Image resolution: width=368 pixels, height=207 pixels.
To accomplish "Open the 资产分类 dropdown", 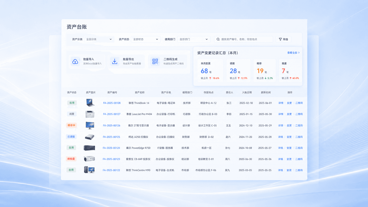I will 99,39.
